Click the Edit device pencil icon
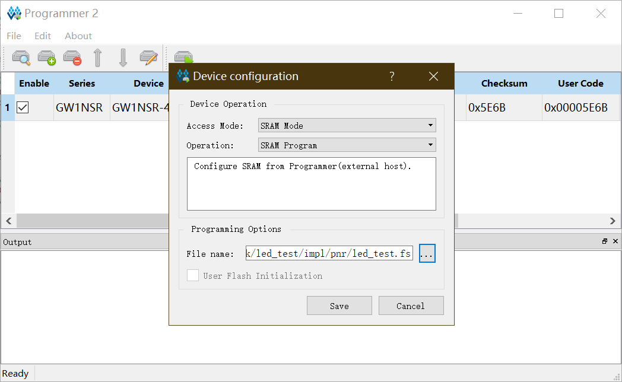The image size is (622, 382). 149,58
